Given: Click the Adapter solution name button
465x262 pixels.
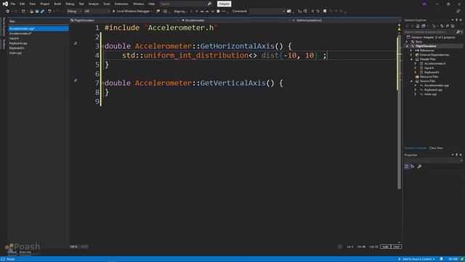Looking at the screenshot, I should [x=225, y=4].
